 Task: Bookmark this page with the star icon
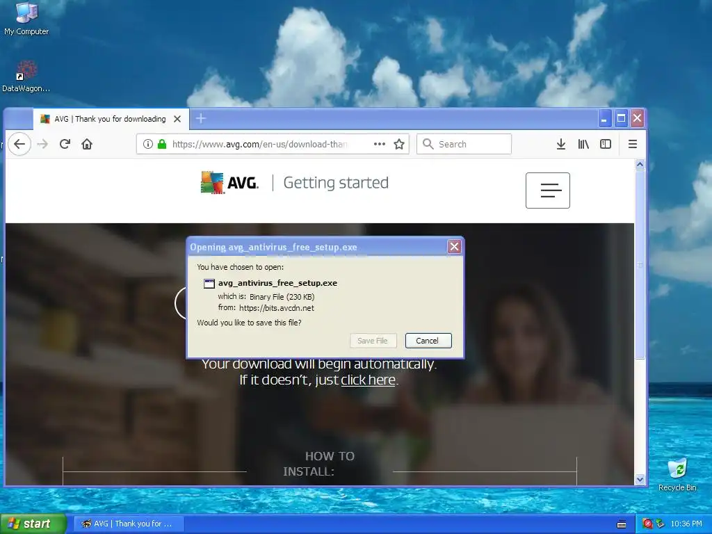(x=399, y=144)
